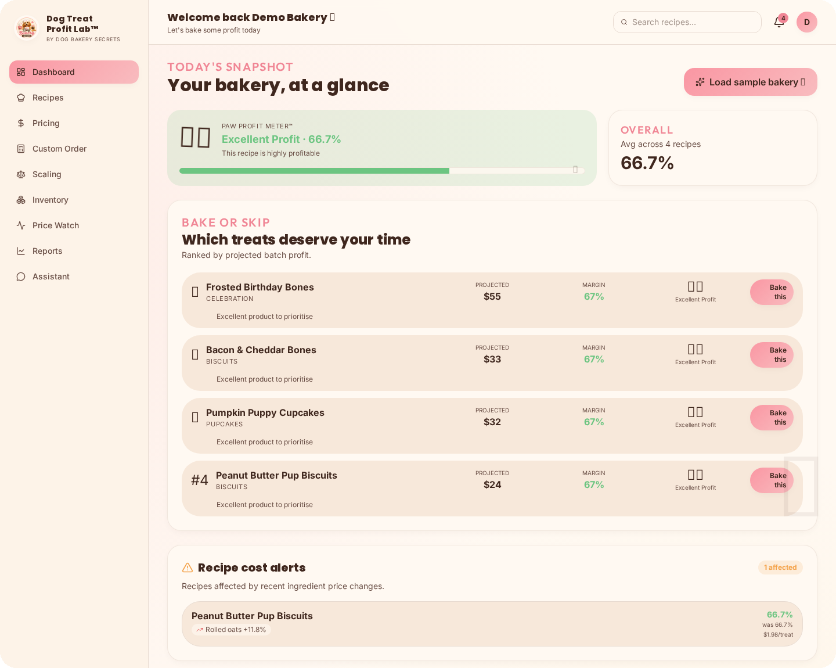Click Bake this in the #4 ranked row
Viewport: 836px width, 668px height.
click(772, 480)
